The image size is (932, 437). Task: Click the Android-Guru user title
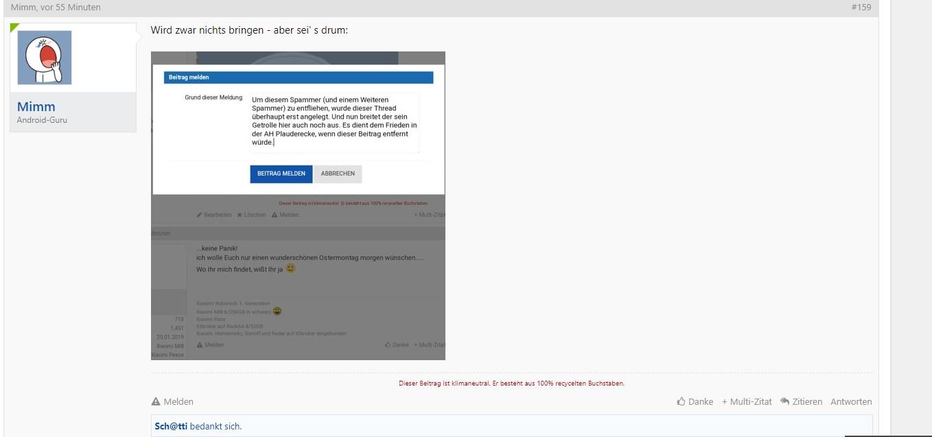tap(42, 120)
